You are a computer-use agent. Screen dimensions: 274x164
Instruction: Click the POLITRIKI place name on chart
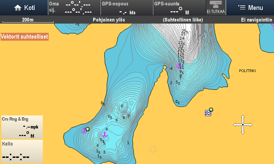point(247,71)
